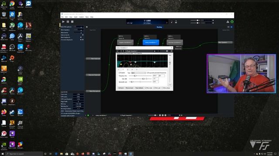This screenshot has width=279, height=156.
Task: Toggle the Show grid checkbox
Action: (x=154, y=88)
